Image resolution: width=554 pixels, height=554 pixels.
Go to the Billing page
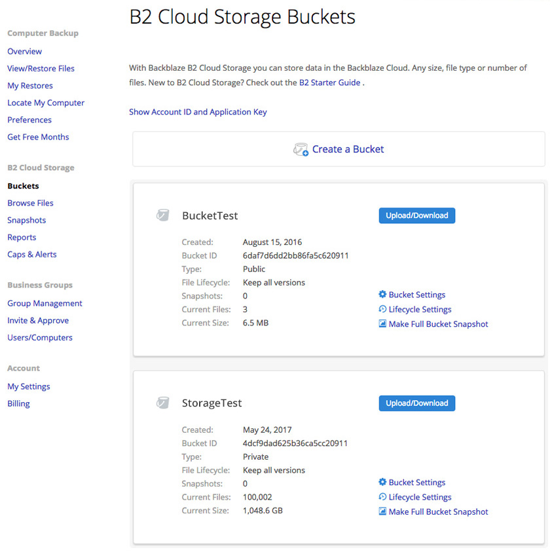pyautogui.click(x=18, y=403)
